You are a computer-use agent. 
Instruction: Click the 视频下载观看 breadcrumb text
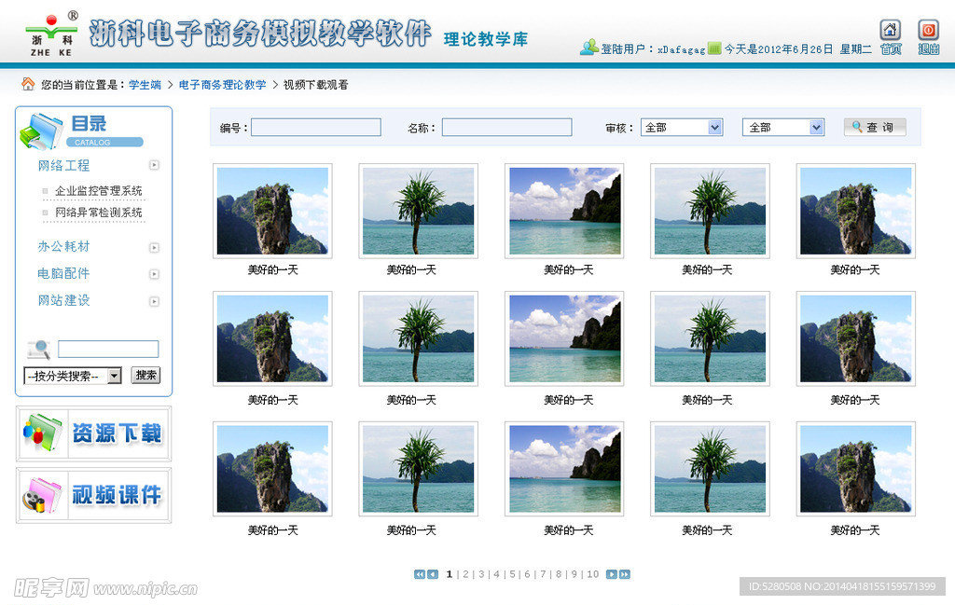[315, 85]
